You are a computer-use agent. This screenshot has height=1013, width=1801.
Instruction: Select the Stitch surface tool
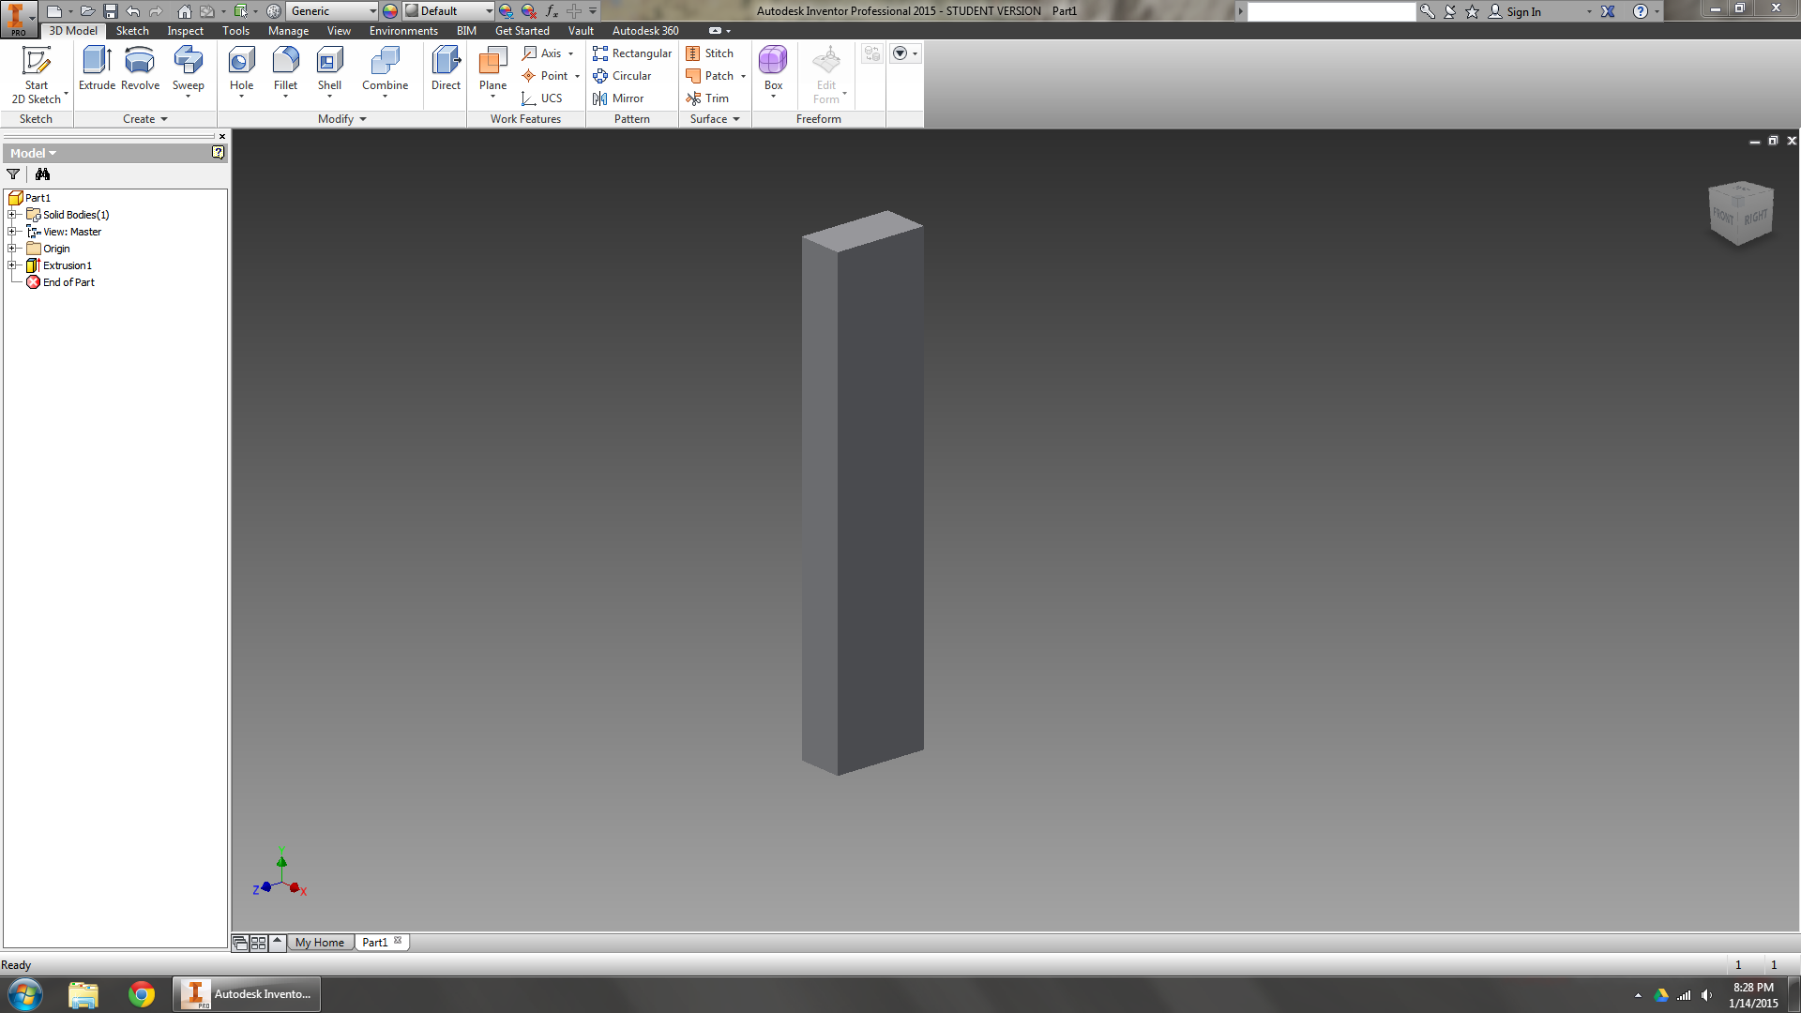click(709, 53)
